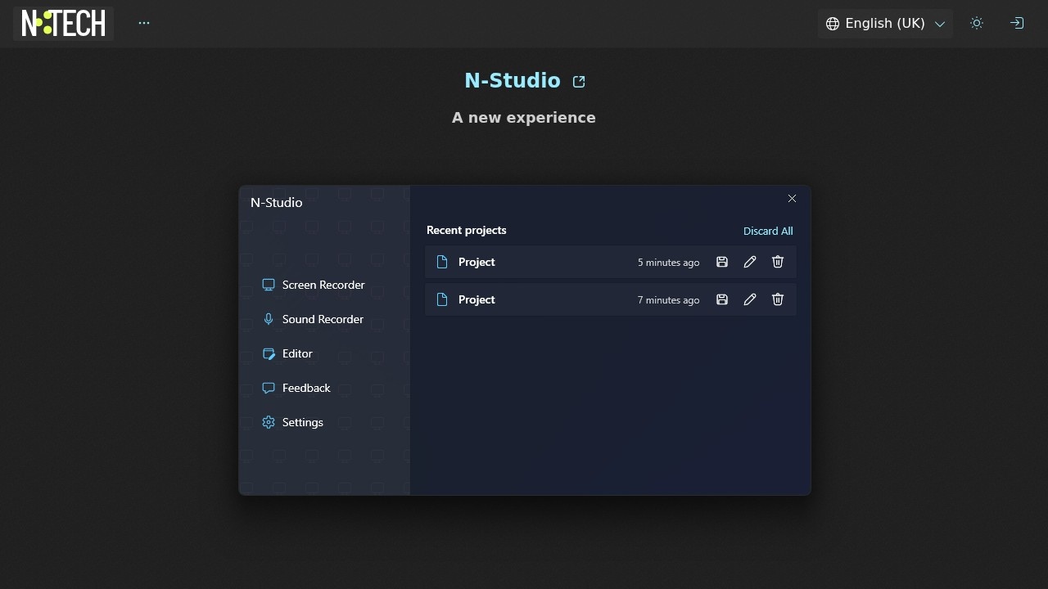
Task: Open Screen Recorder from the sidebar
Action: pyautogui.click(x=314, y=285)
